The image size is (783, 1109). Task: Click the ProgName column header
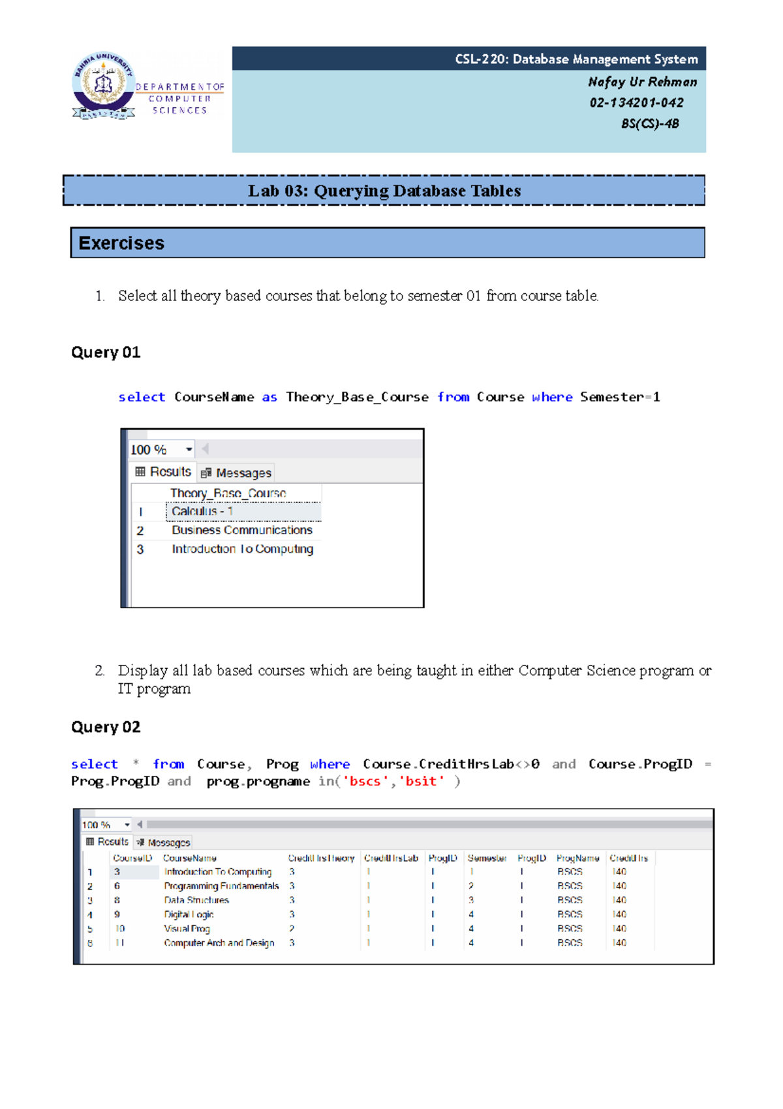(577, 858)
